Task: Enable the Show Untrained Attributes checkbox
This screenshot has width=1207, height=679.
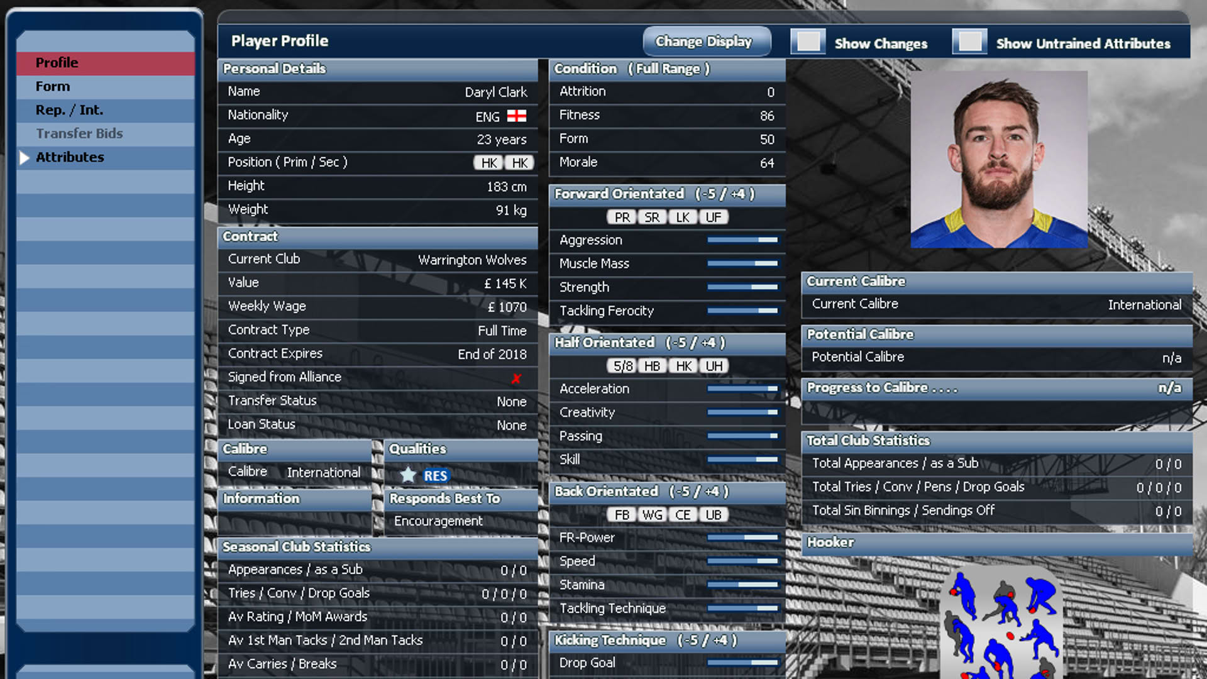Action: [x=969, y=42]
